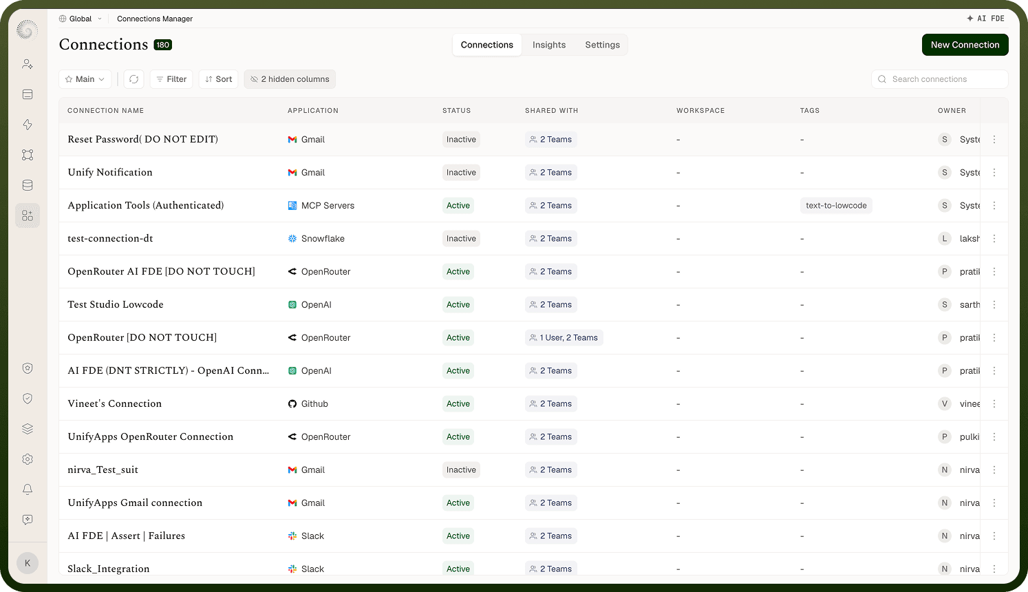Image resolution: width=1028 pixels, height=592 pixels.
Task: Open the sparkle chat icon in sidebar
Action: click(28, 520)
